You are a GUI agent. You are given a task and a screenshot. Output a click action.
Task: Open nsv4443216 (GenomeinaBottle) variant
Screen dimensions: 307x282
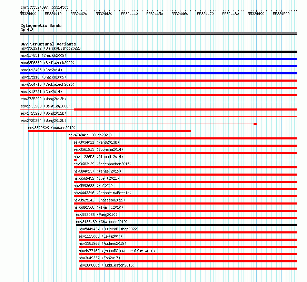[x=102, y=193]
